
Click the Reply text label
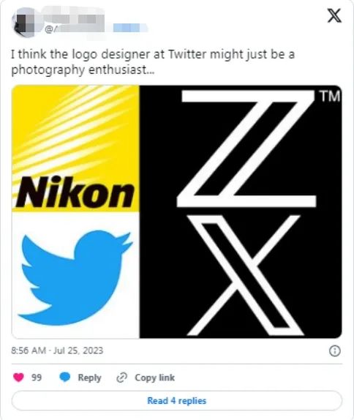(89, 378)
